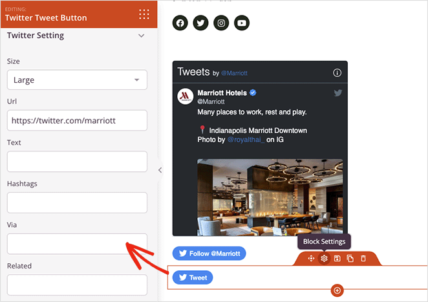The height and width of the screenshot is (302, 428).
Task: Click the Marriott Hotels profile avatar
Action: [x=186, y=96]
